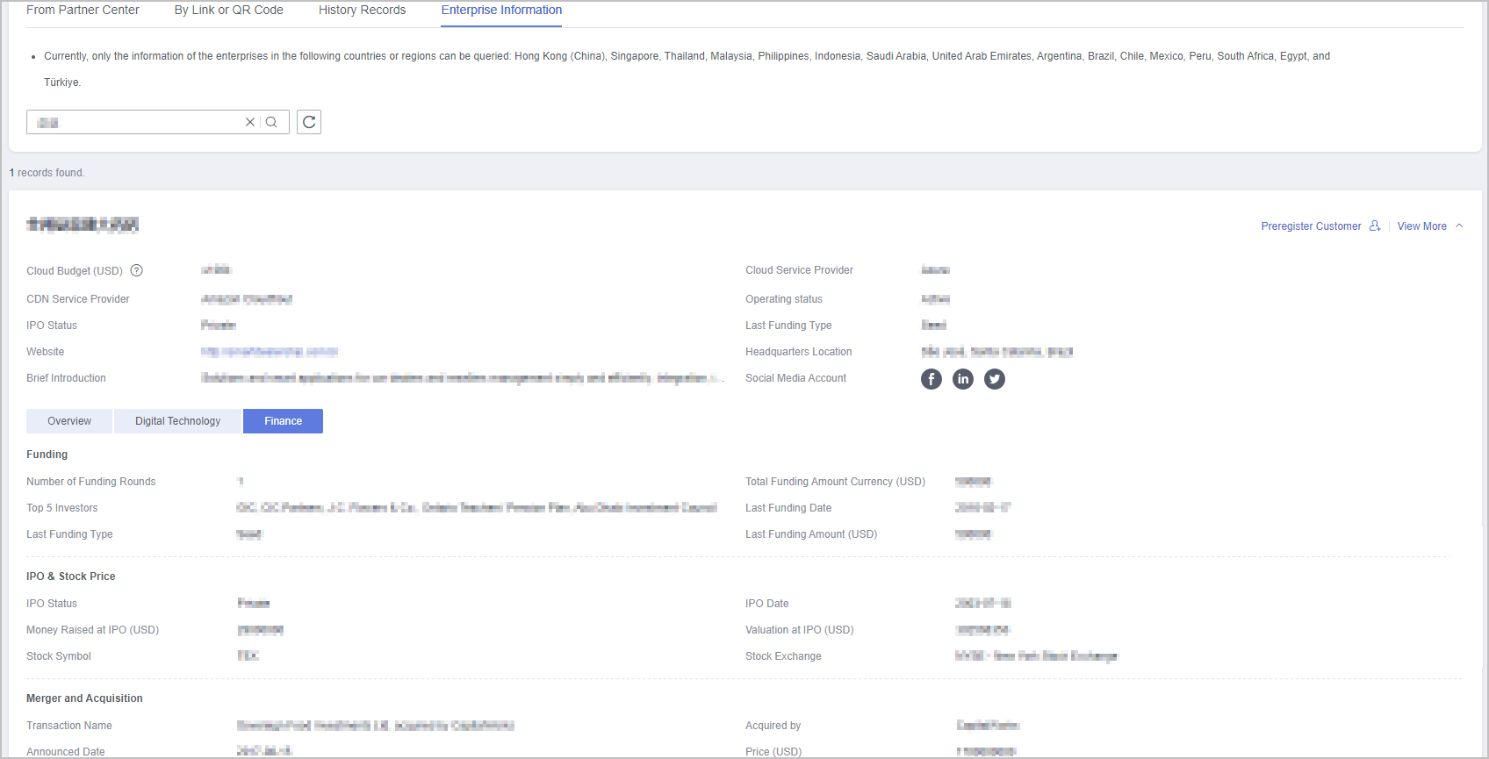
Task: Open the By Link or QR Code tab
Action: (x=229, y=11)
